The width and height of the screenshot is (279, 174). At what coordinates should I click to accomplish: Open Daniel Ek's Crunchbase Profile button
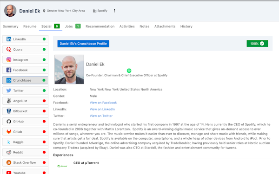click(x=83, y=44)
